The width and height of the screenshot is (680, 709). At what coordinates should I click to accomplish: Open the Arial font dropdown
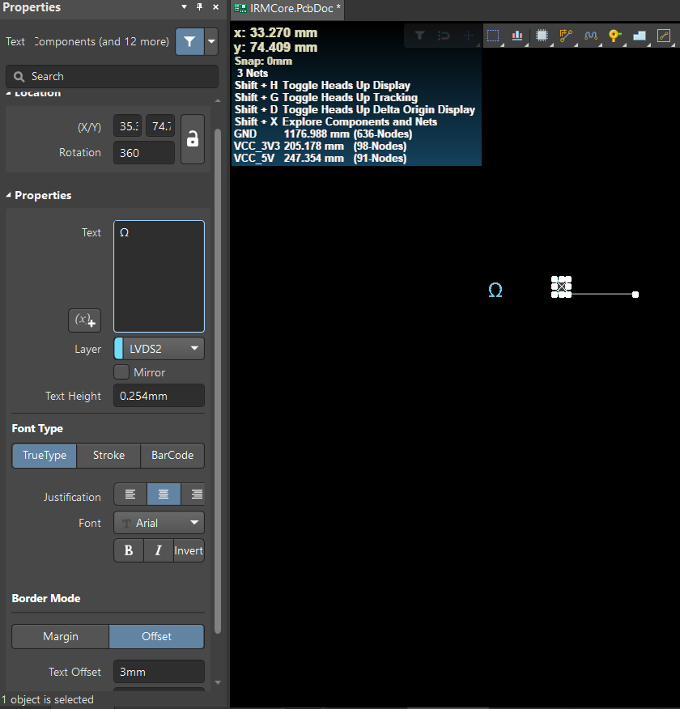[159, 523]
